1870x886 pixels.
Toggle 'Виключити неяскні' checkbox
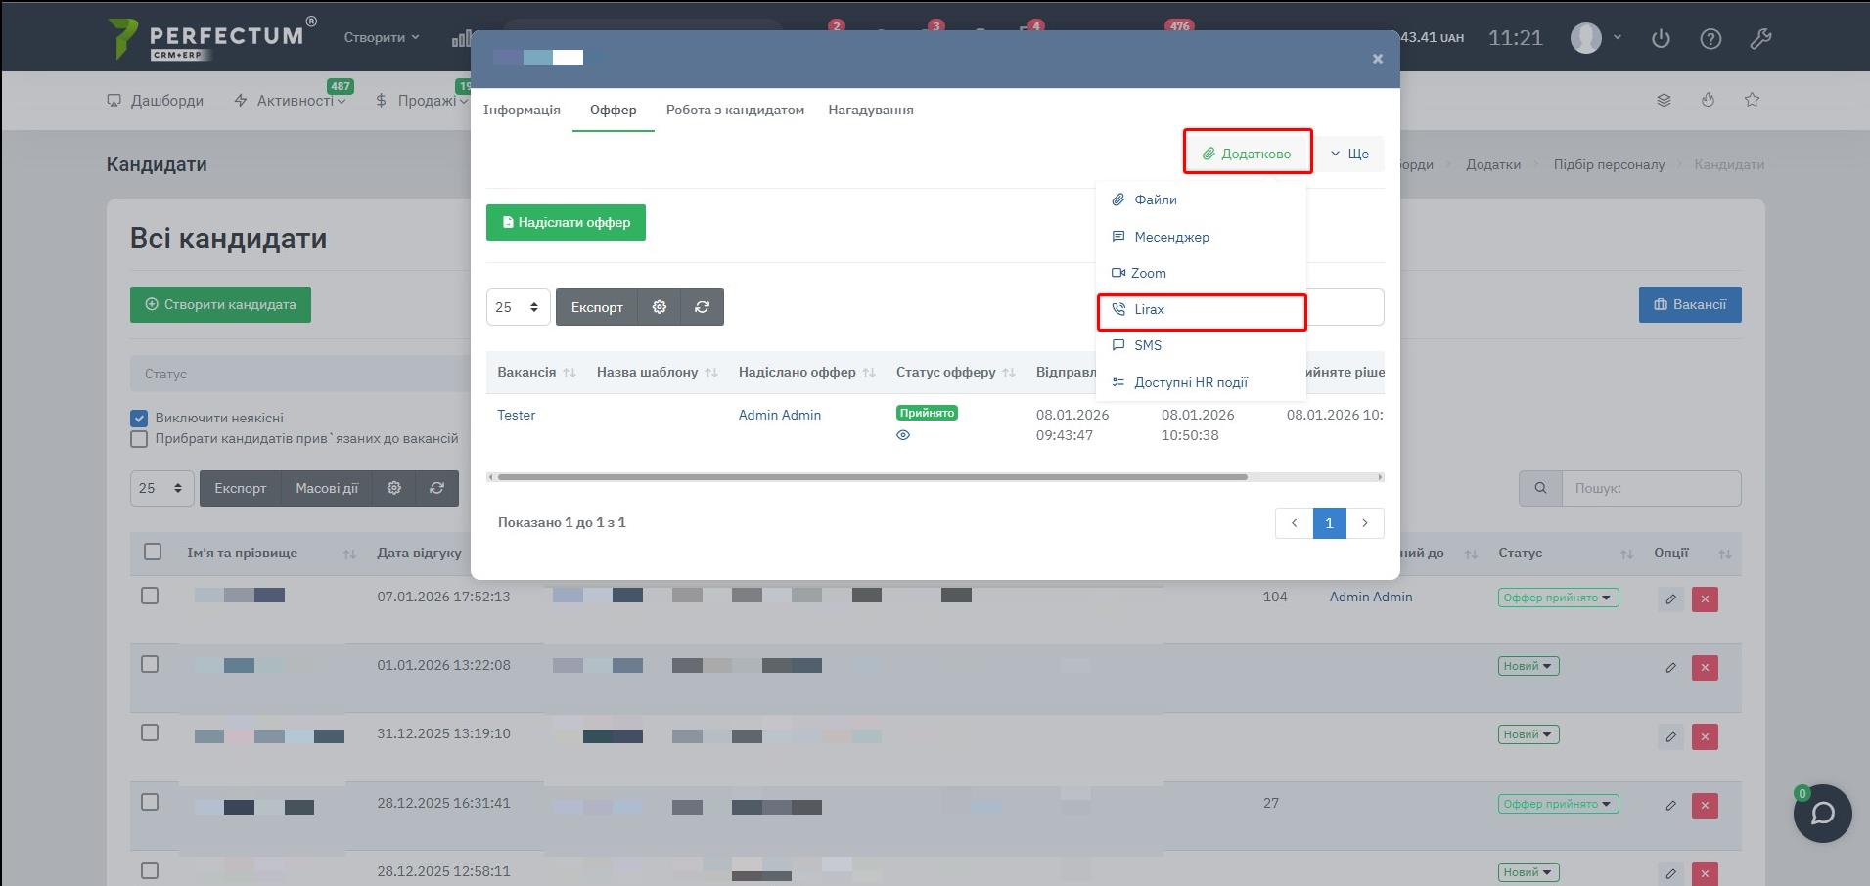tap(139, 419)
